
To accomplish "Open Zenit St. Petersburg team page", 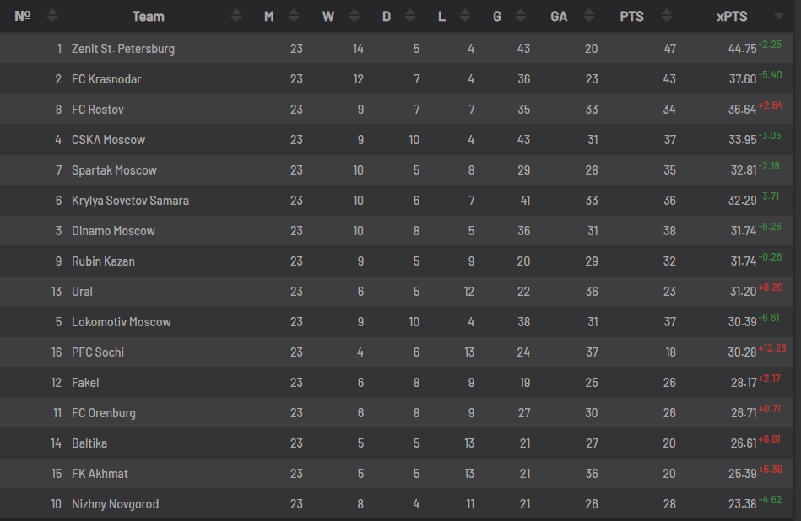I will (123, 49).
